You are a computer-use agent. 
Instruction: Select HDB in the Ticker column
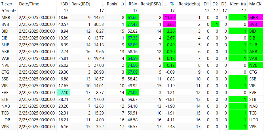tap(5, 120)
